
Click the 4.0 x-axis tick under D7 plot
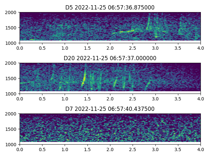201,149
